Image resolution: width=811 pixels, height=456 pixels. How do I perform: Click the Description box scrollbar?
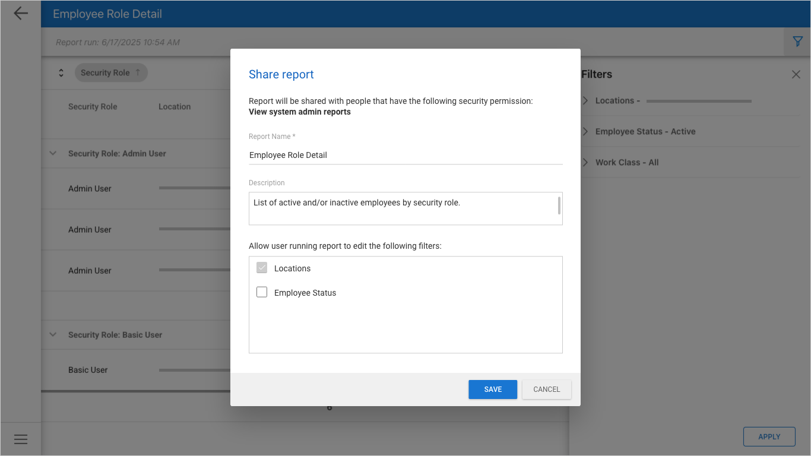(x=559, y=205)
